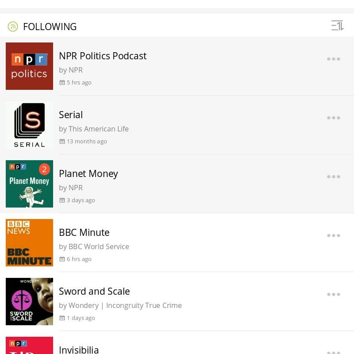This screenshot has height=354, width=354.
Task: Tap the green feed icon next to FOLLOWING
Action: (13, 27)
